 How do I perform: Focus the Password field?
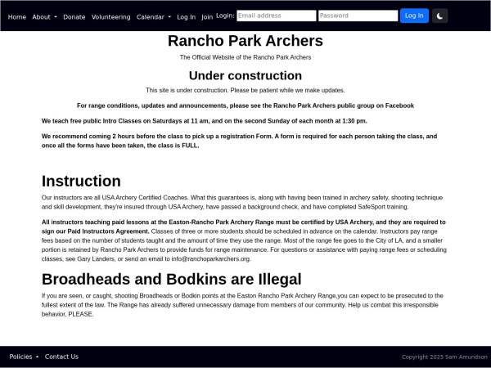(x=358, y=16)
